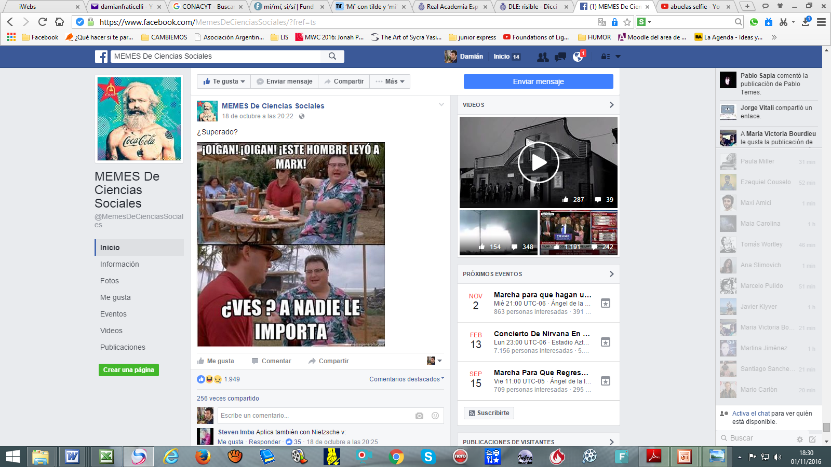The height and width of the screenshot is (467, 831).
Task: Toggle Me gusta on the Marx post
Action: coord(216,361)
